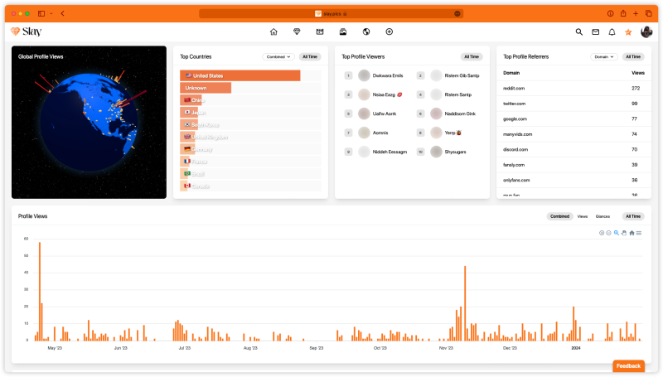Click the Slay logo
This screenshot has width=663, height=377.
point(27,31)
